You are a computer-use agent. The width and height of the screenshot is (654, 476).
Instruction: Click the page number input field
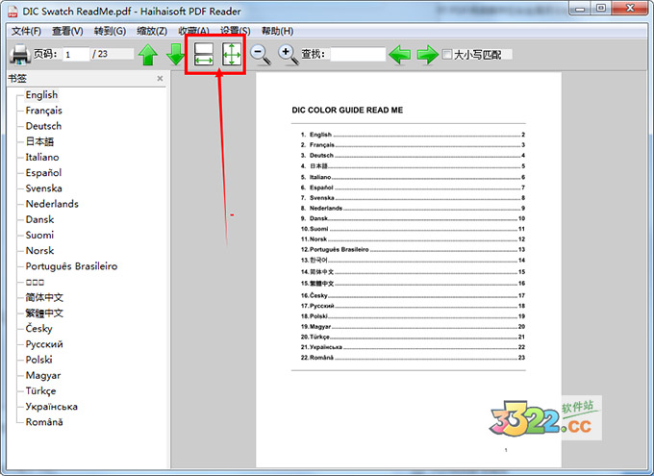coord(76,54)
